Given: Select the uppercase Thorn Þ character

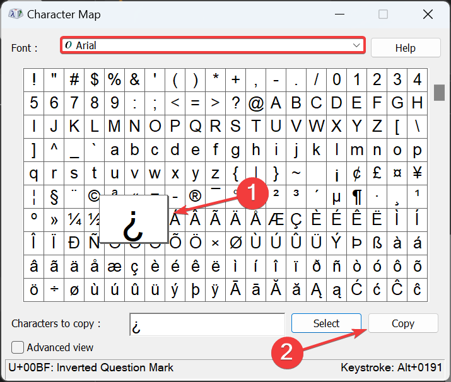Looking at the screenshot, I should (x=356, y=243).
